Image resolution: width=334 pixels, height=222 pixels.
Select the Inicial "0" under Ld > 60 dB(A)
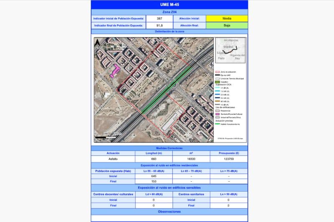click(x=154, y=200)
